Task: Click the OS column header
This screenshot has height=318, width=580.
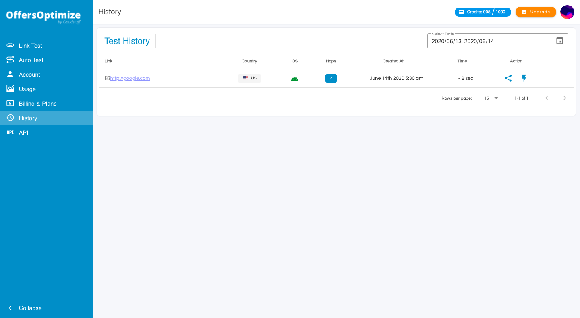Action: 295,61
